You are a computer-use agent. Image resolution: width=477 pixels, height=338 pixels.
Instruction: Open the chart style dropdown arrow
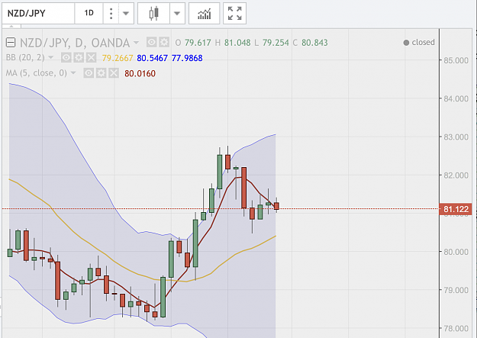coord(177,14)
